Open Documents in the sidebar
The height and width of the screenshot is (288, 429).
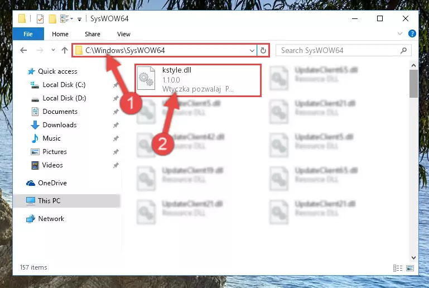(54, 112)
